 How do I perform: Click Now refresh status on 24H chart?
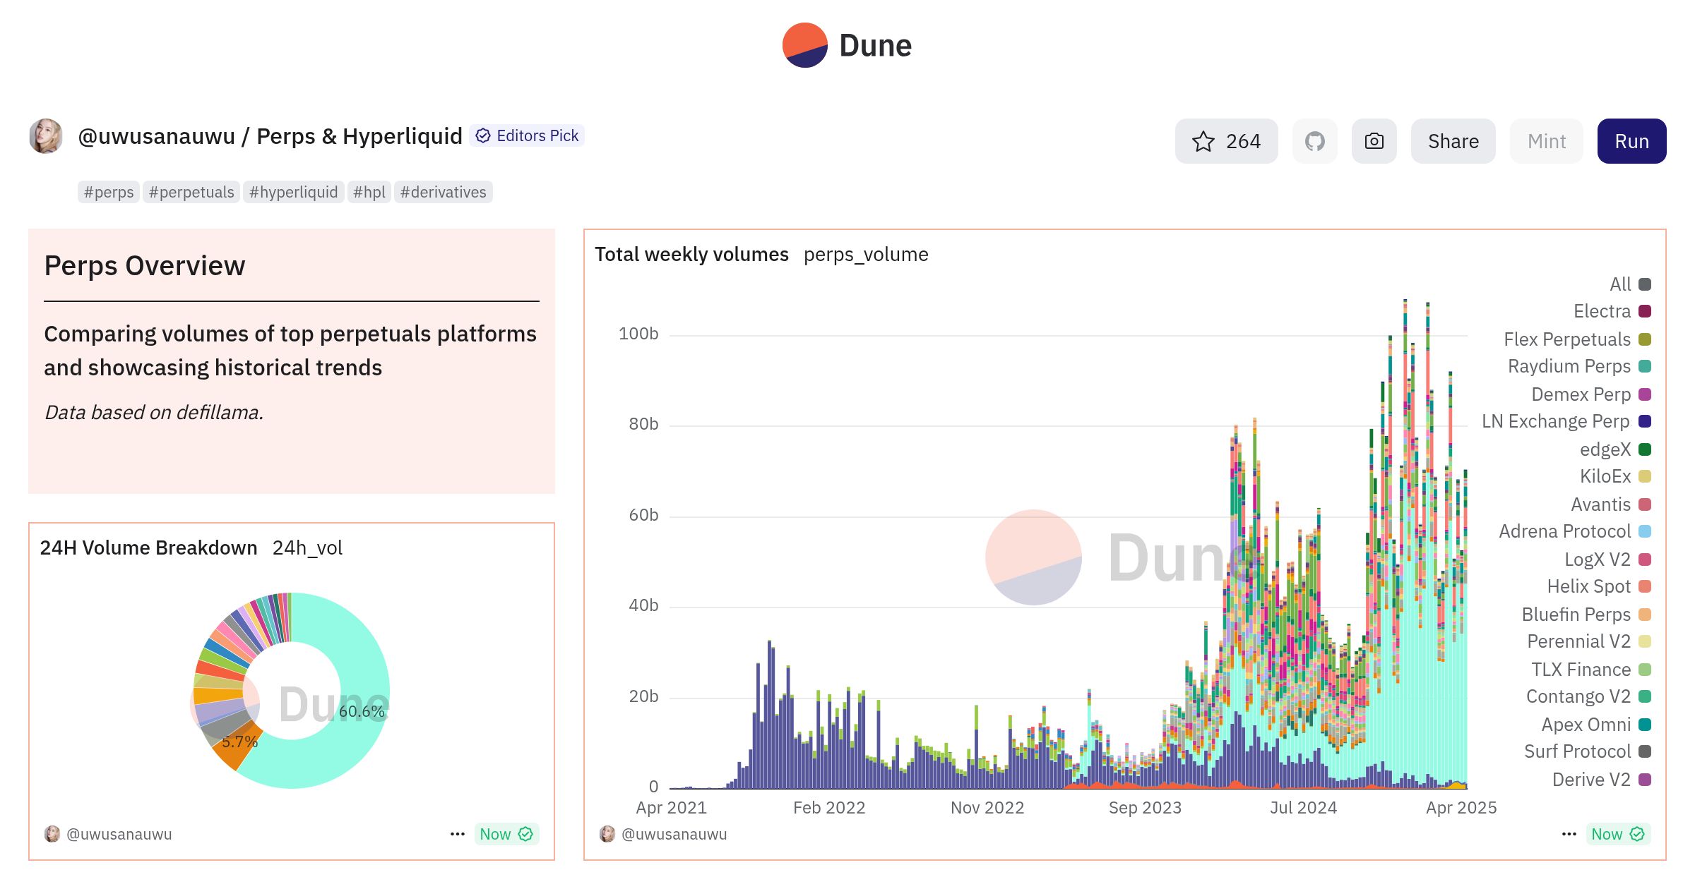tap(506, 834)
